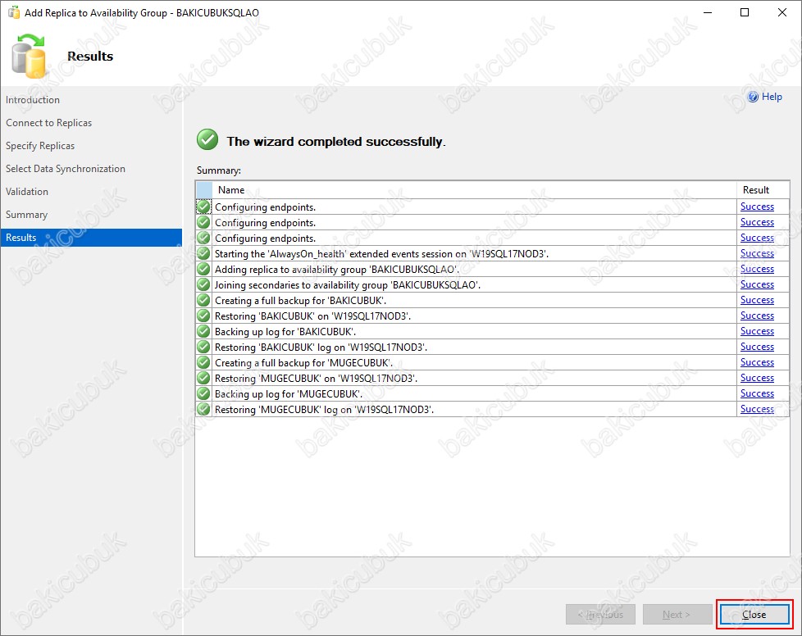The image size is (802, 636).
Task: Select the Summary step in sidebar
Action: pyautogui.click(x=26, y=215)
